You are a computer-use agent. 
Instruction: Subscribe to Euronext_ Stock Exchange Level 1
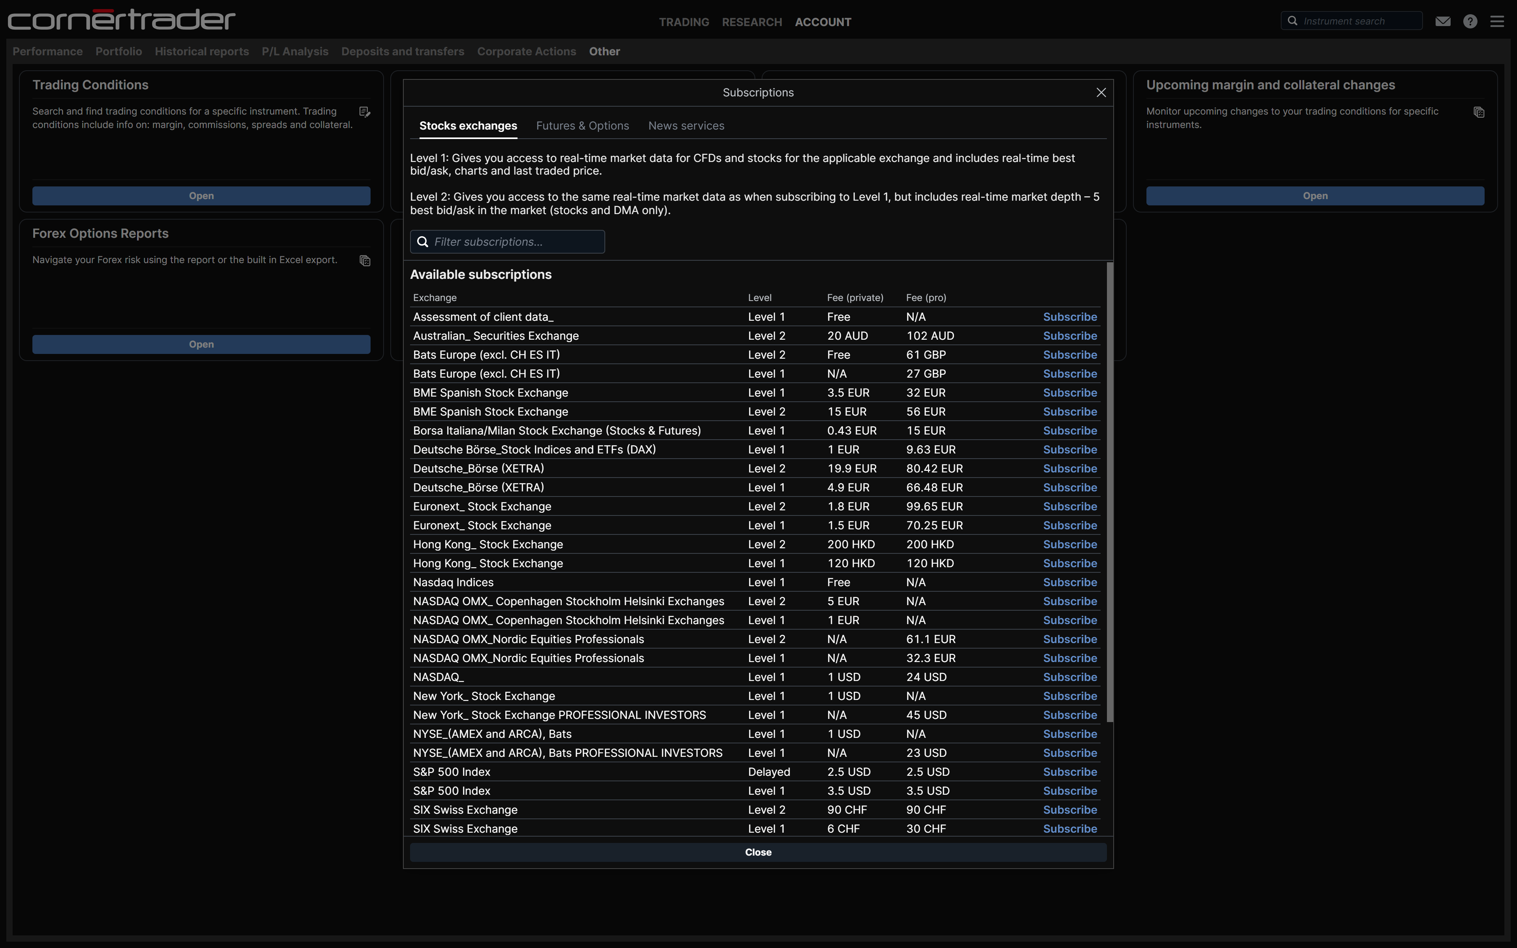click(x=1069, y=525)
